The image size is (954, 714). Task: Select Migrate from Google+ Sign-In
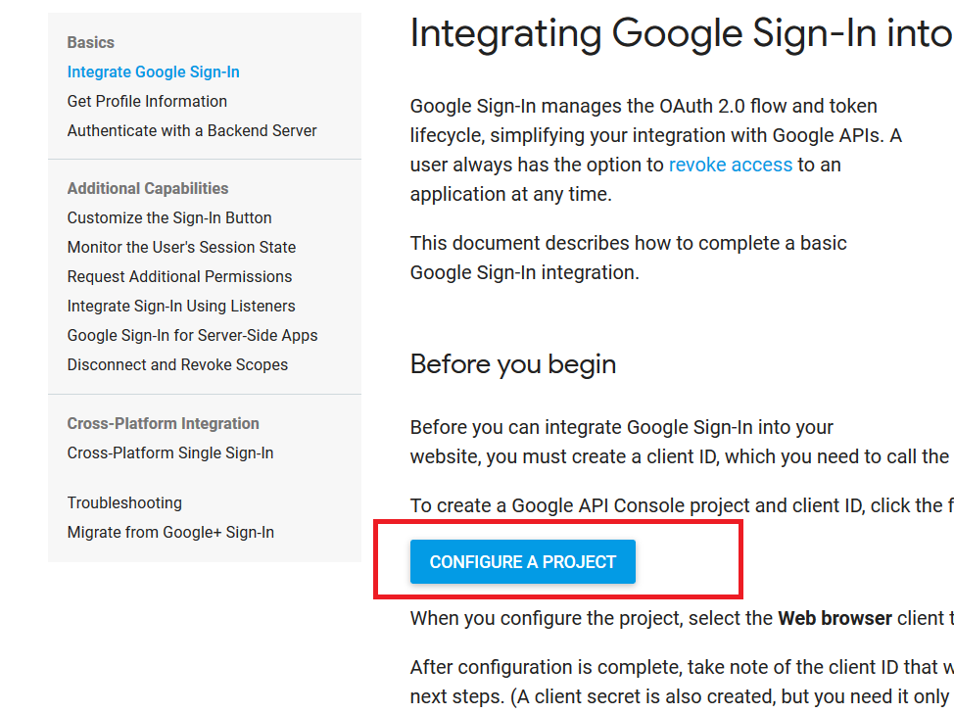pos(170,532)
